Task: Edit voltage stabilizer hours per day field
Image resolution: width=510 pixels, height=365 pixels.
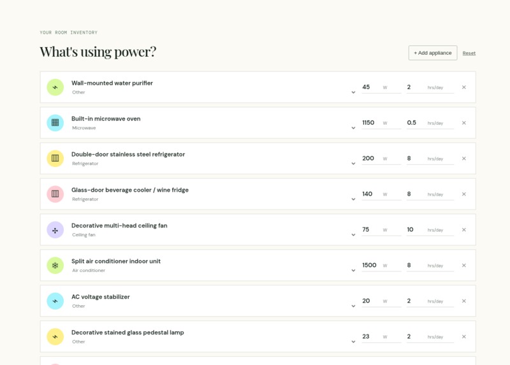Action: 430,301
